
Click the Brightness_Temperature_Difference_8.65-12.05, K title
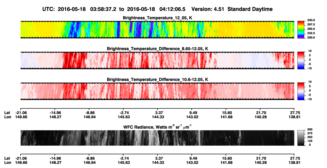click(157, 49)
